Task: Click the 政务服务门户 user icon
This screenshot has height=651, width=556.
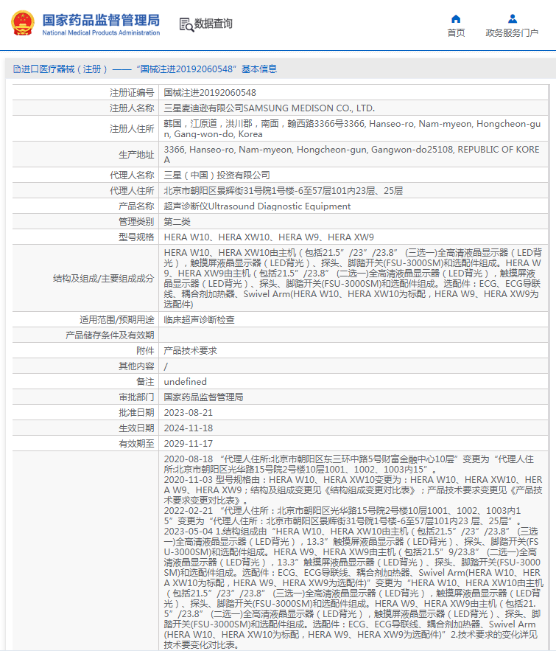Action: pyautogui.click(x=513, y=19)
